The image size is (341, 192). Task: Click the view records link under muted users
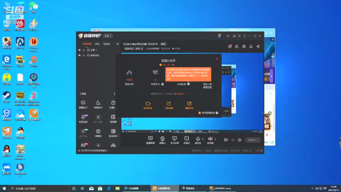[x=207, y=87]
